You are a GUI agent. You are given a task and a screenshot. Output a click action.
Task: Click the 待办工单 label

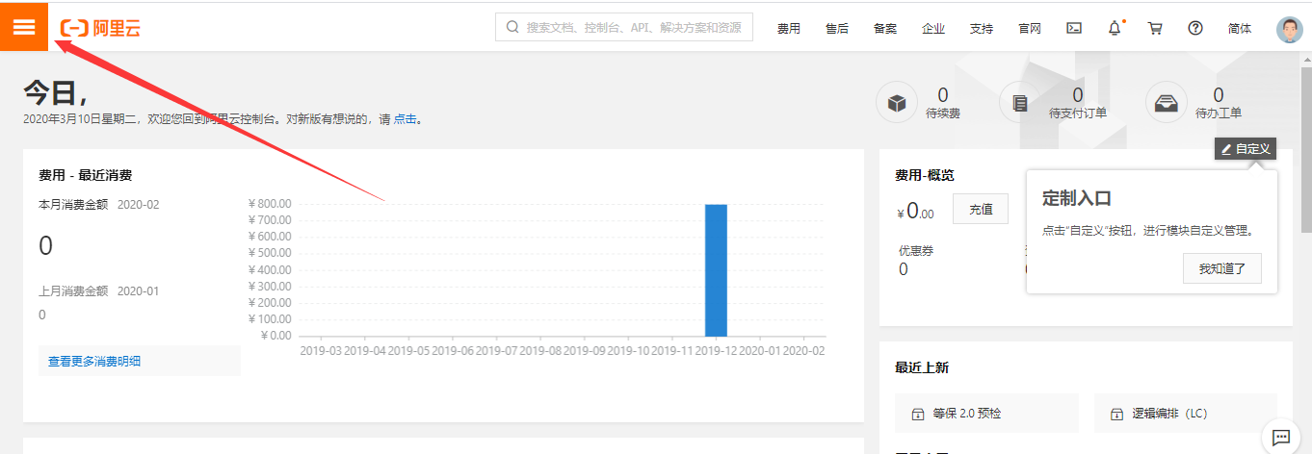click(1219, 113)
